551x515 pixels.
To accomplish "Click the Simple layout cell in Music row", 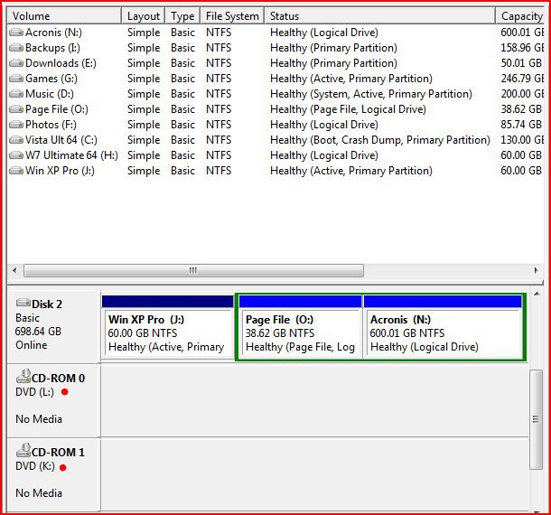I will pyautogui.click(x=144, y=94).
